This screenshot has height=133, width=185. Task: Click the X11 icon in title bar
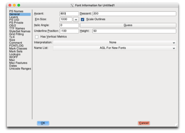[72, 5]
